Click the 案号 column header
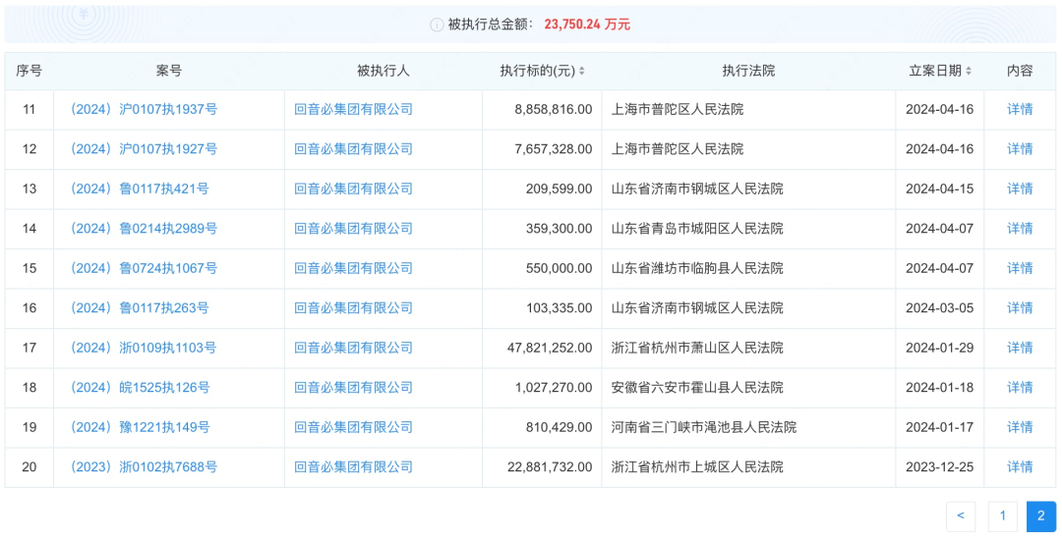1062x541 pixels. 169,71
